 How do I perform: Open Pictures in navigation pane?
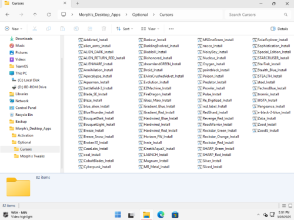21,52
